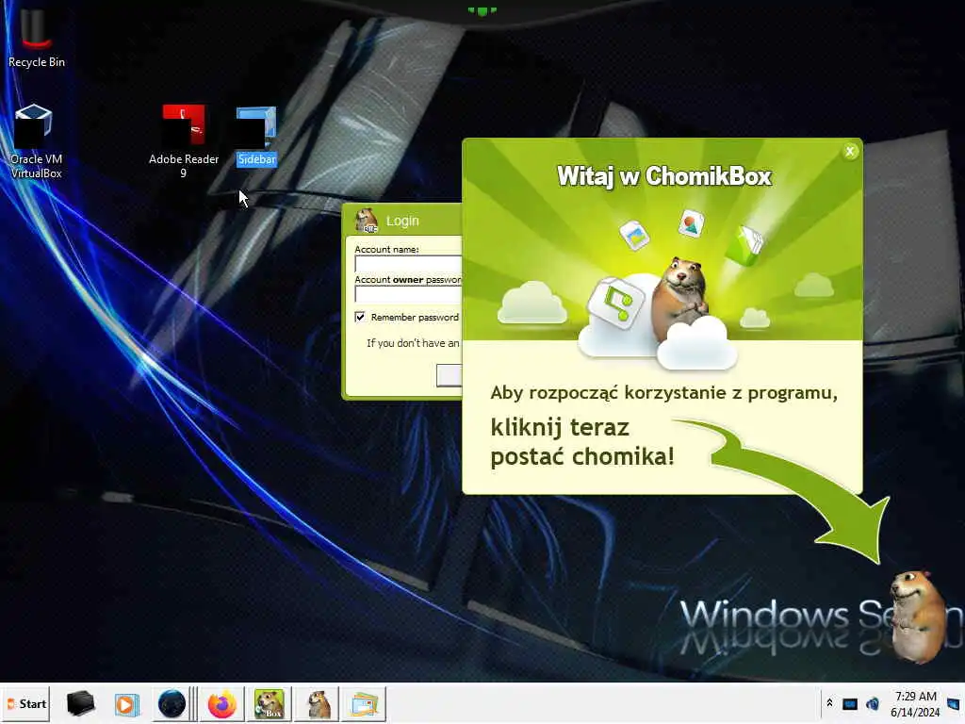
Task: Show hidden system tray icons
Action: tap(829, 702)
